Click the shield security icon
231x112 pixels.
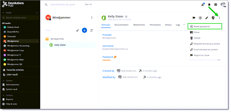point(213,18)
